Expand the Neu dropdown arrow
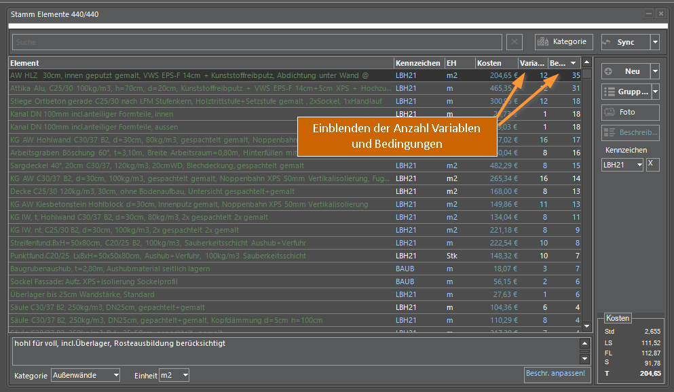 pyautogui.click(x=655, y=71)
